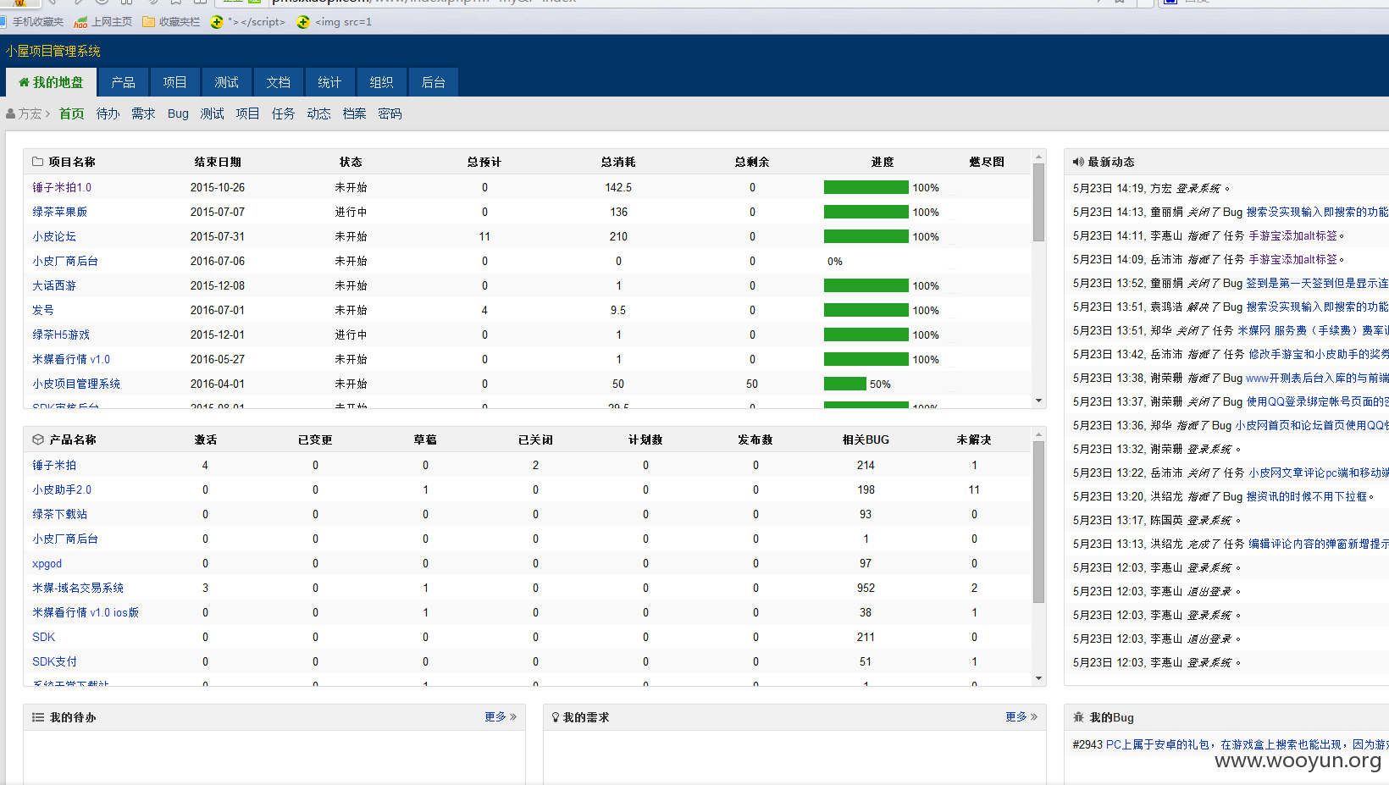Select 首页 in the submenu
The image size is (1389, 785).
pos(72,113)
